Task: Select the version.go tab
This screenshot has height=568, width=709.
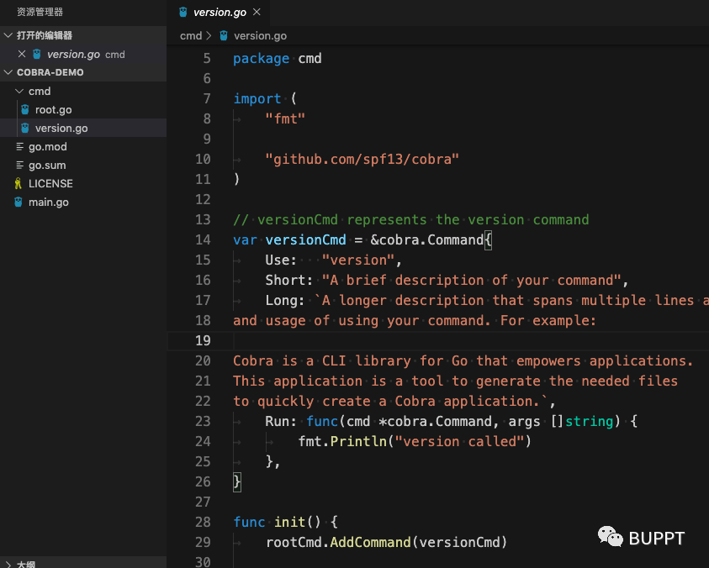Action: (220, 13)
